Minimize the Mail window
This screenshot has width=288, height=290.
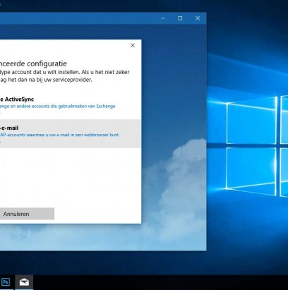click(x=163, y=18)
